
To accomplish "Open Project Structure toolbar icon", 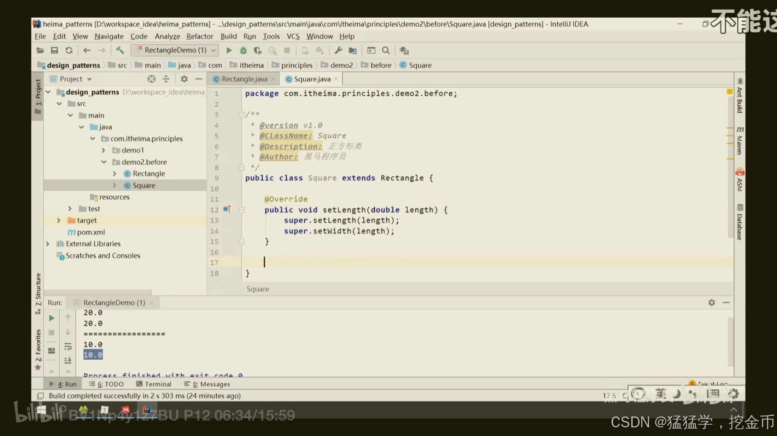I will click(x=353, y=50).
